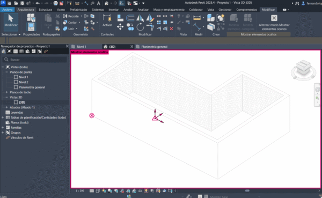Open the Propiedades palette icon

click(x=31, y=27)
